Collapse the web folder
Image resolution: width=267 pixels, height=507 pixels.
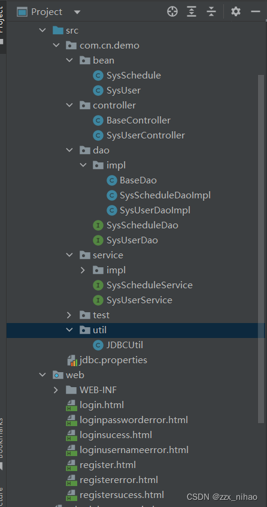(x=43, y=375)
